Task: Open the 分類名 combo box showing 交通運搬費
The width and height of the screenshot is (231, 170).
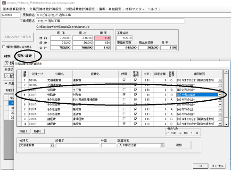Action: tap(36, 145)
